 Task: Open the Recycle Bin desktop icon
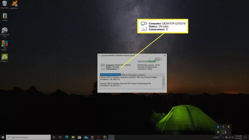(5, 5)
